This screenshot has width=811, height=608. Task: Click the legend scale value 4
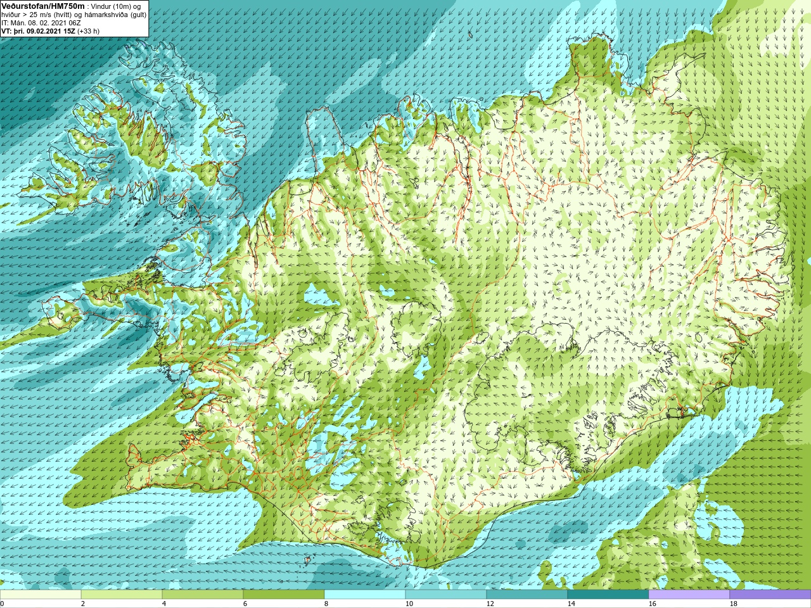(x=164, y=604)
